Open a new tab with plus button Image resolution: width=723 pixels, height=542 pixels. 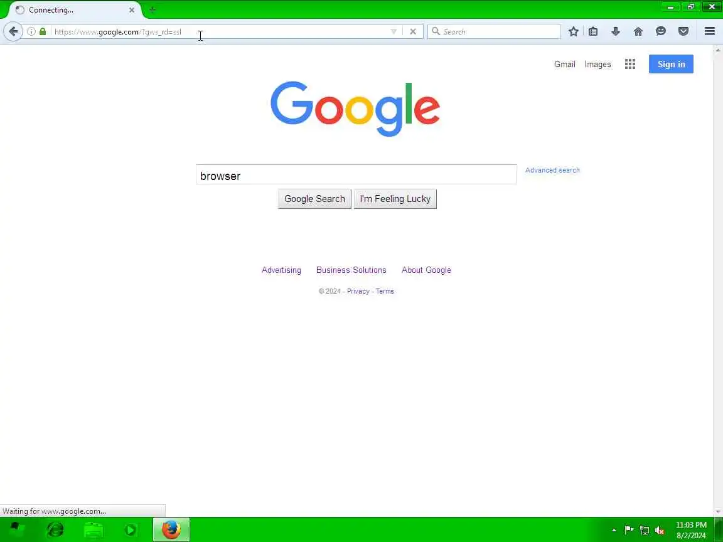[152, 9]
